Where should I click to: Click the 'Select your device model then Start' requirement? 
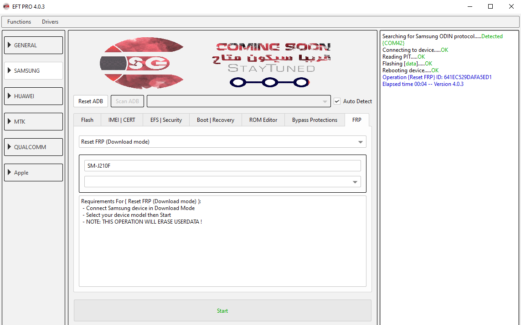coord(127,215)
